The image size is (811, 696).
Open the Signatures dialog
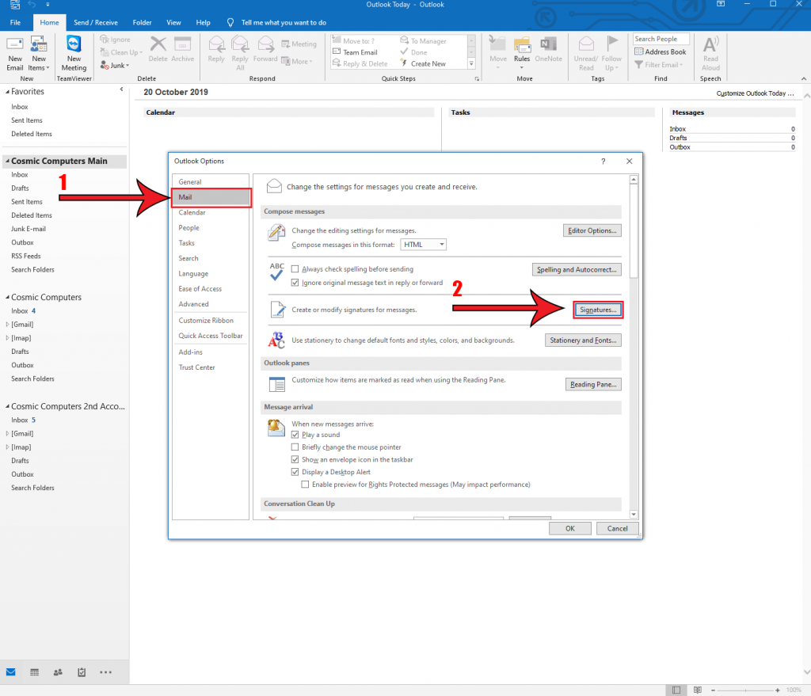point(597,310)
